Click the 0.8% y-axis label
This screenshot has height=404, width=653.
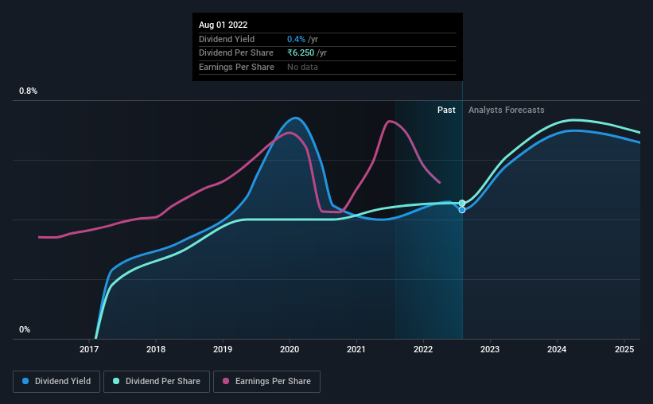(x=28, y=91)
